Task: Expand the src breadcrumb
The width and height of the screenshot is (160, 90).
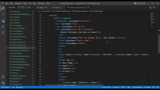Action: point(38,11)
